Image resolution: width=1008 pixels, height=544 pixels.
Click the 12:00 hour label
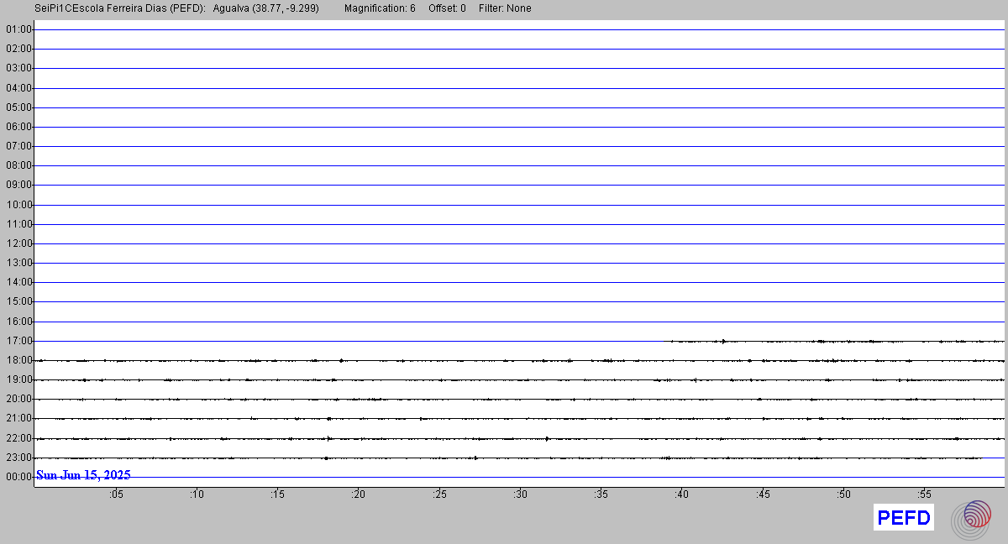pos(18,243)
